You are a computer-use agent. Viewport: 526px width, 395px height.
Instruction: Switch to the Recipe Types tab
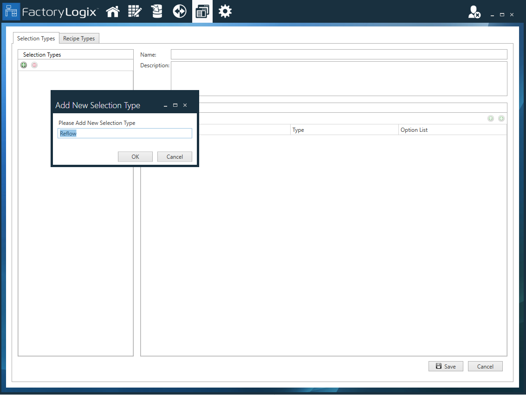pos(79,38)
